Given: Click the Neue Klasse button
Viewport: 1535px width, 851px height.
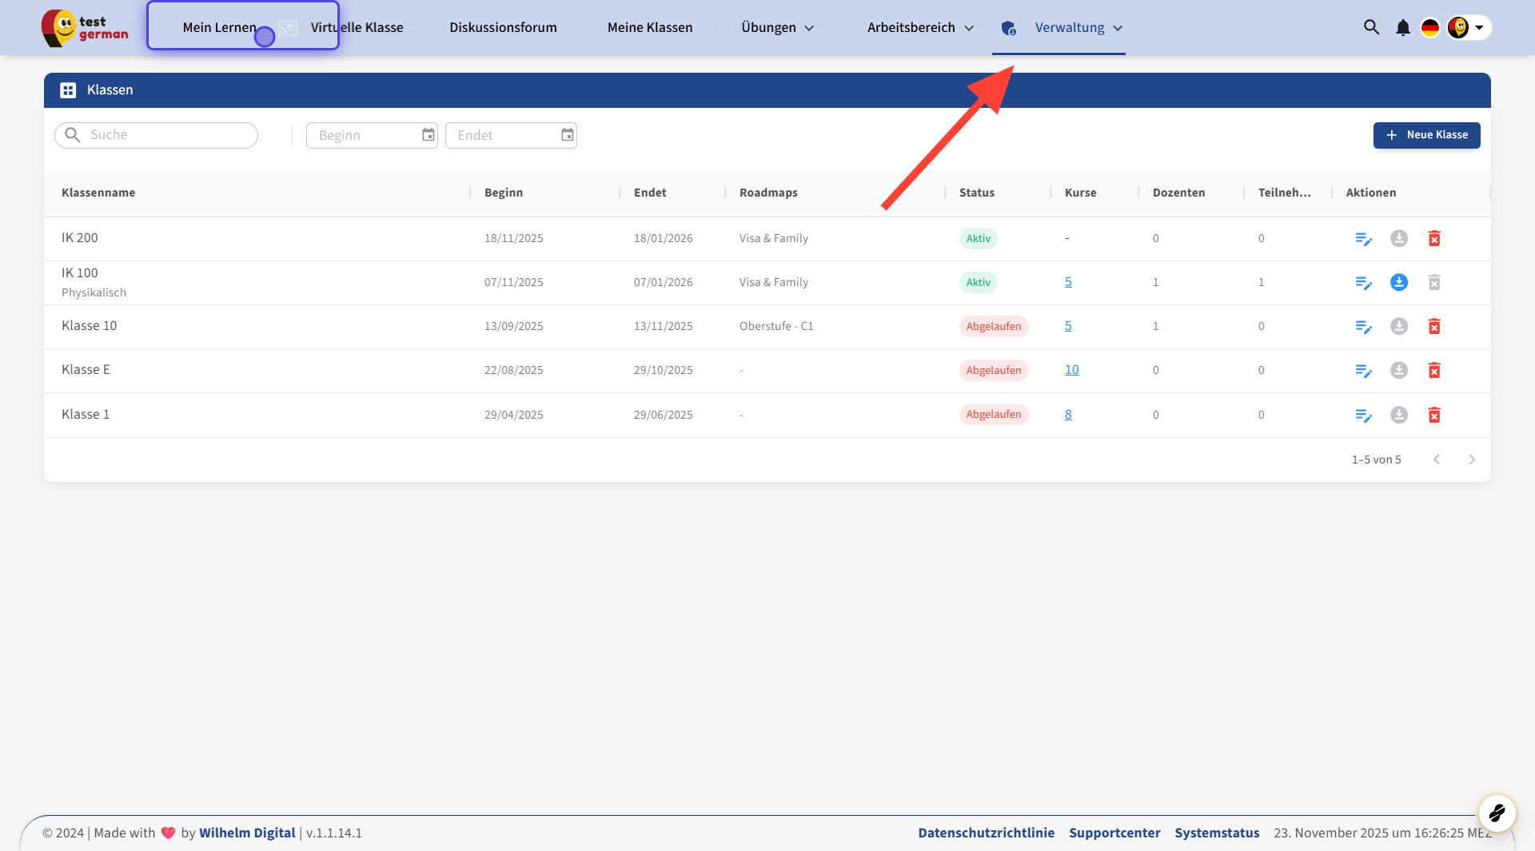Looking at the screenshot, I should pos(1426,135).
